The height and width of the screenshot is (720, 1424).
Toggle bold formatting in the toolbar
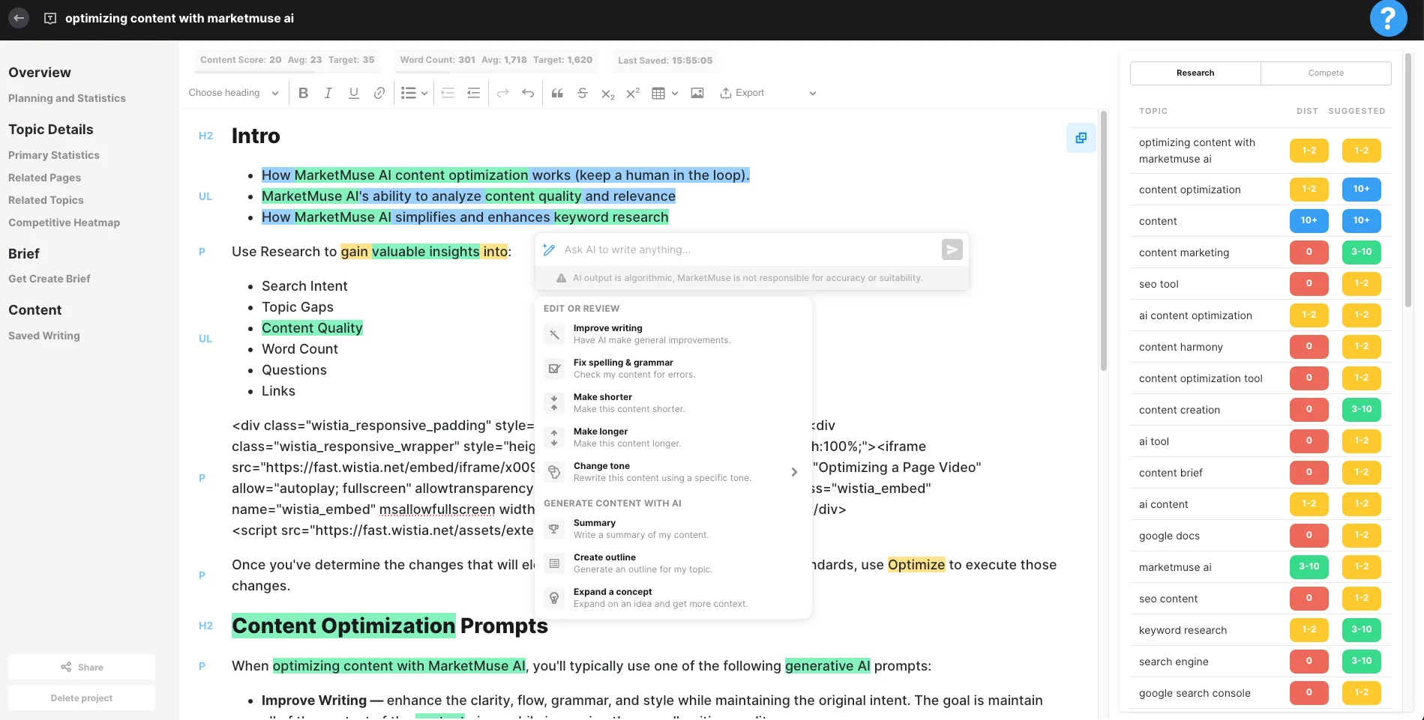303,93
